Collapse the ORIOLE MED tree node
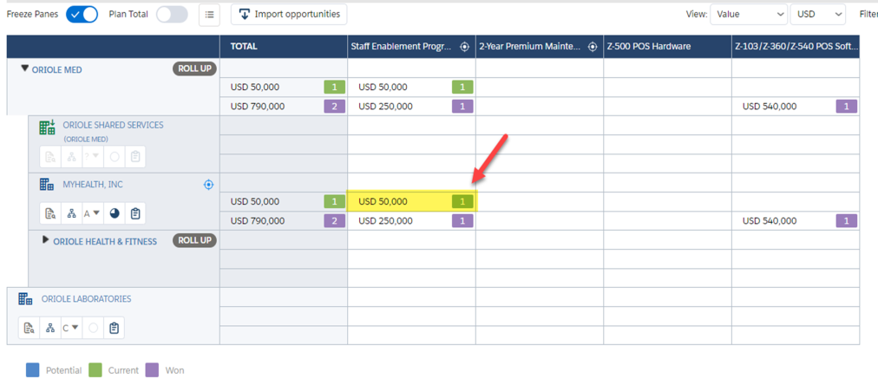 24,69
